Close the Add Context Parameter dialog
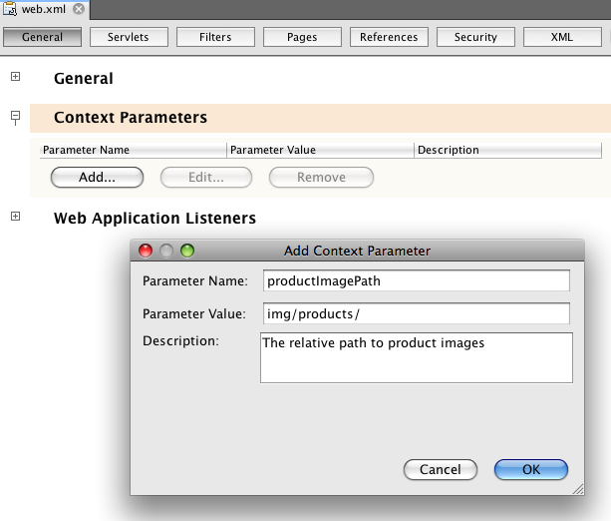 (x=146, y=251)
